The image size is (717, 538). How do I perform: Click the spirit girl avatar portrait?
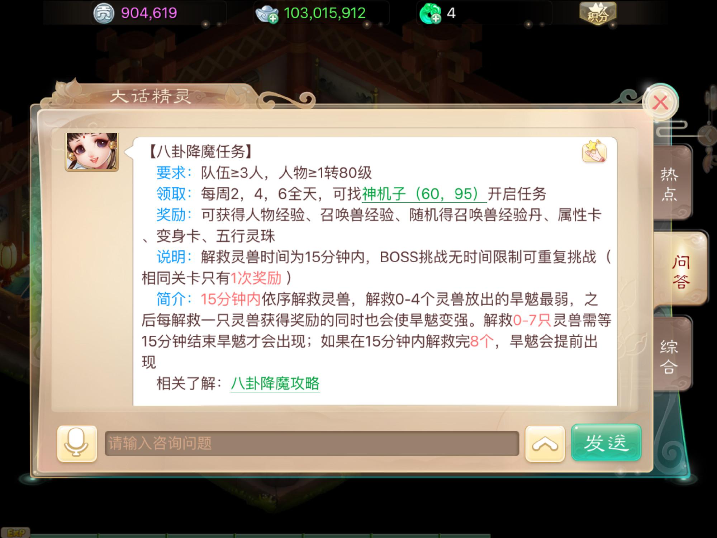(92, 152)
